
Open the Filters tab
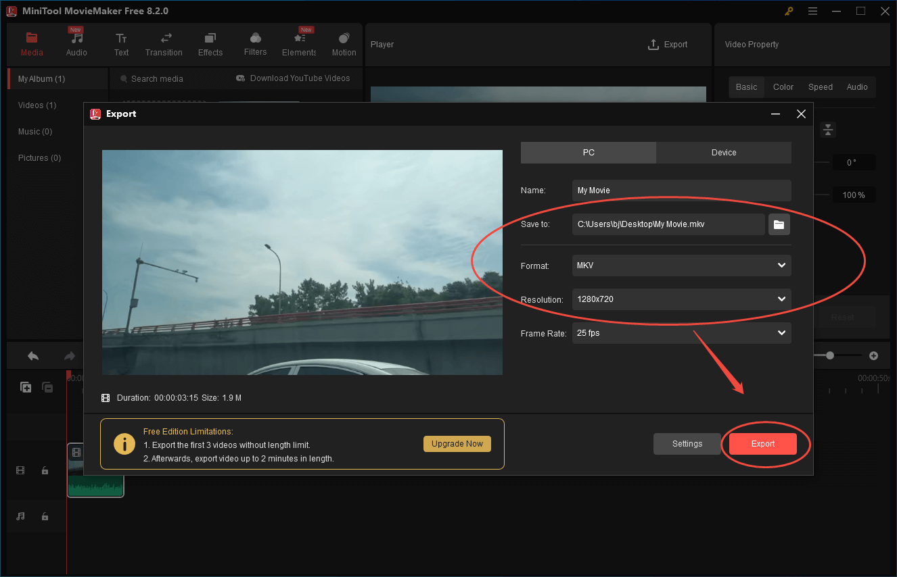point(255,45)
